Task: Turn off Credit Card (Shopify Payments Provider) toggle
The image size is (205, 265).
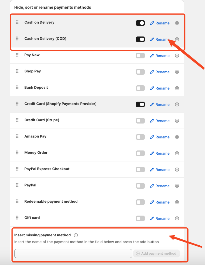Action: (x=140, y=104)
